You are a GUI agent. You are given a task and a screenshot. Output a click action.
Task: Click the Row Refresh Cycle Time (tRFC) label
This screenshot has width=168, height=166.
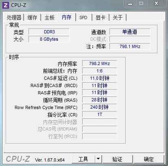pos(46,107)
